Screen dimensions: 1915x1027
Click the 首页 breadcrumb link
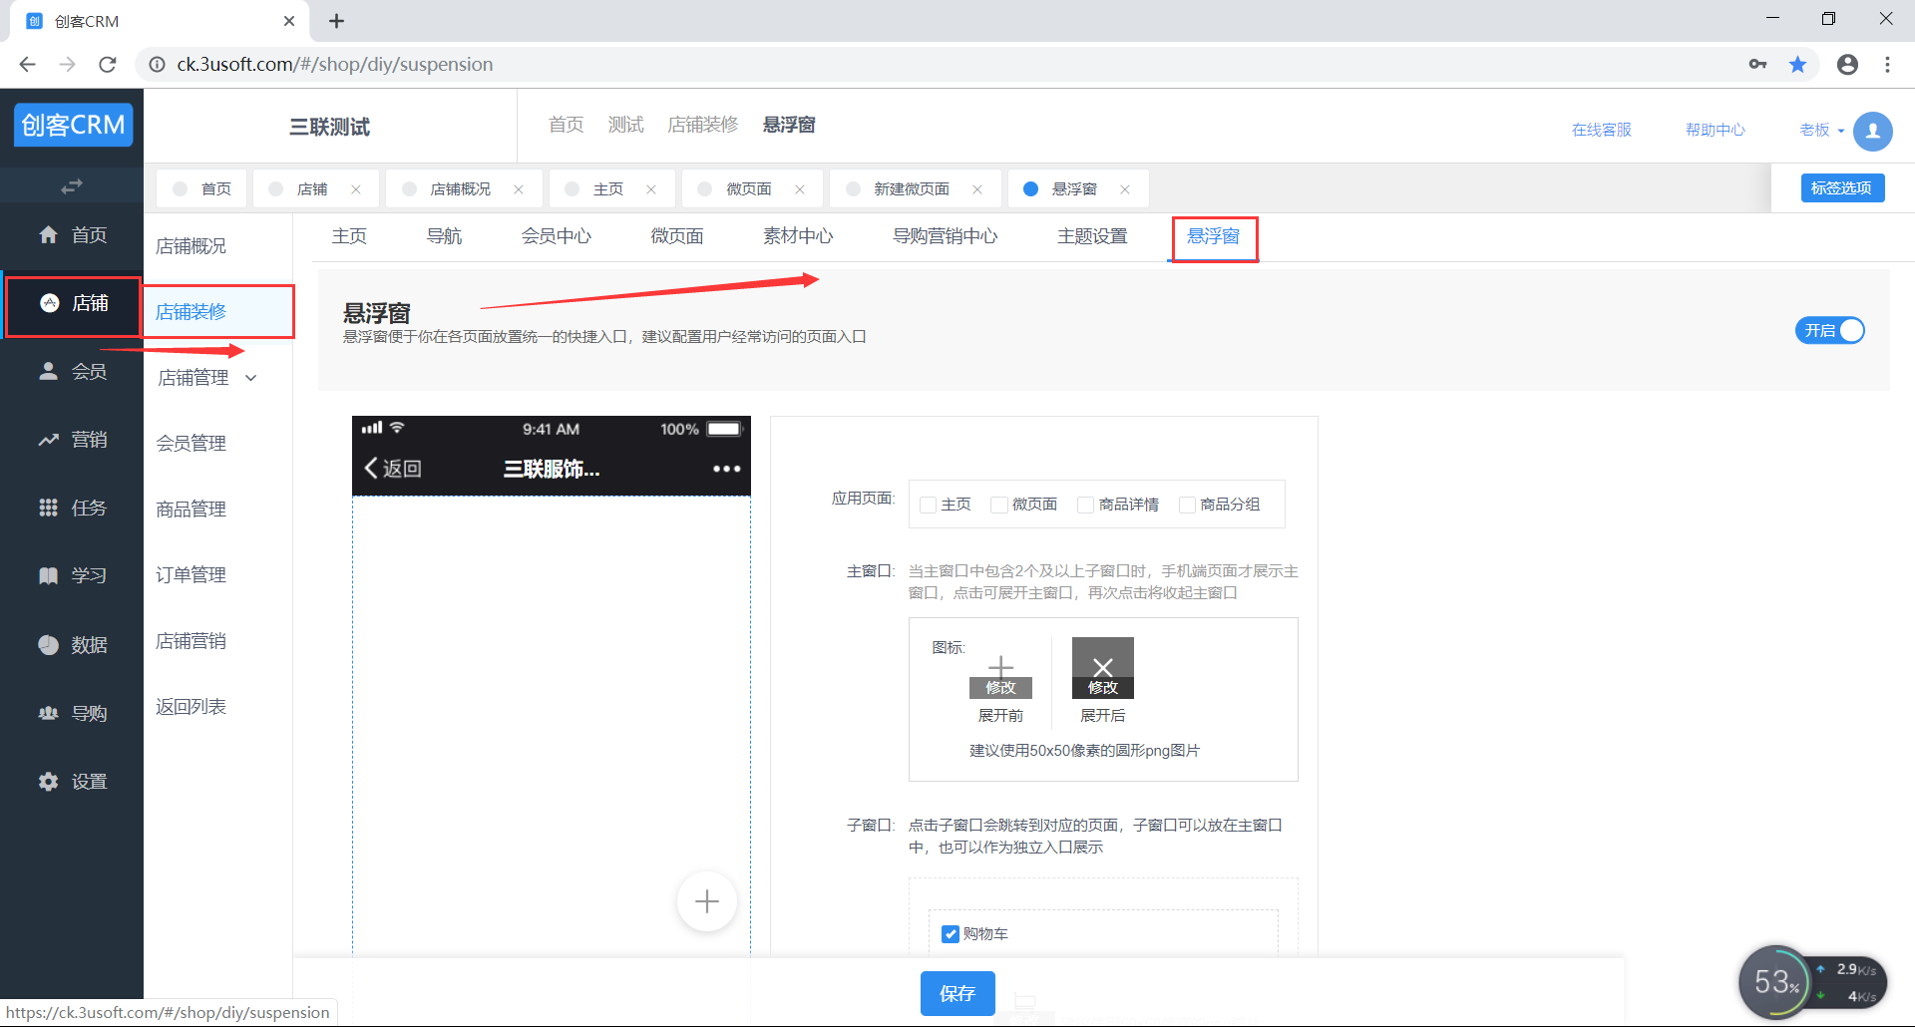point(567,125)
